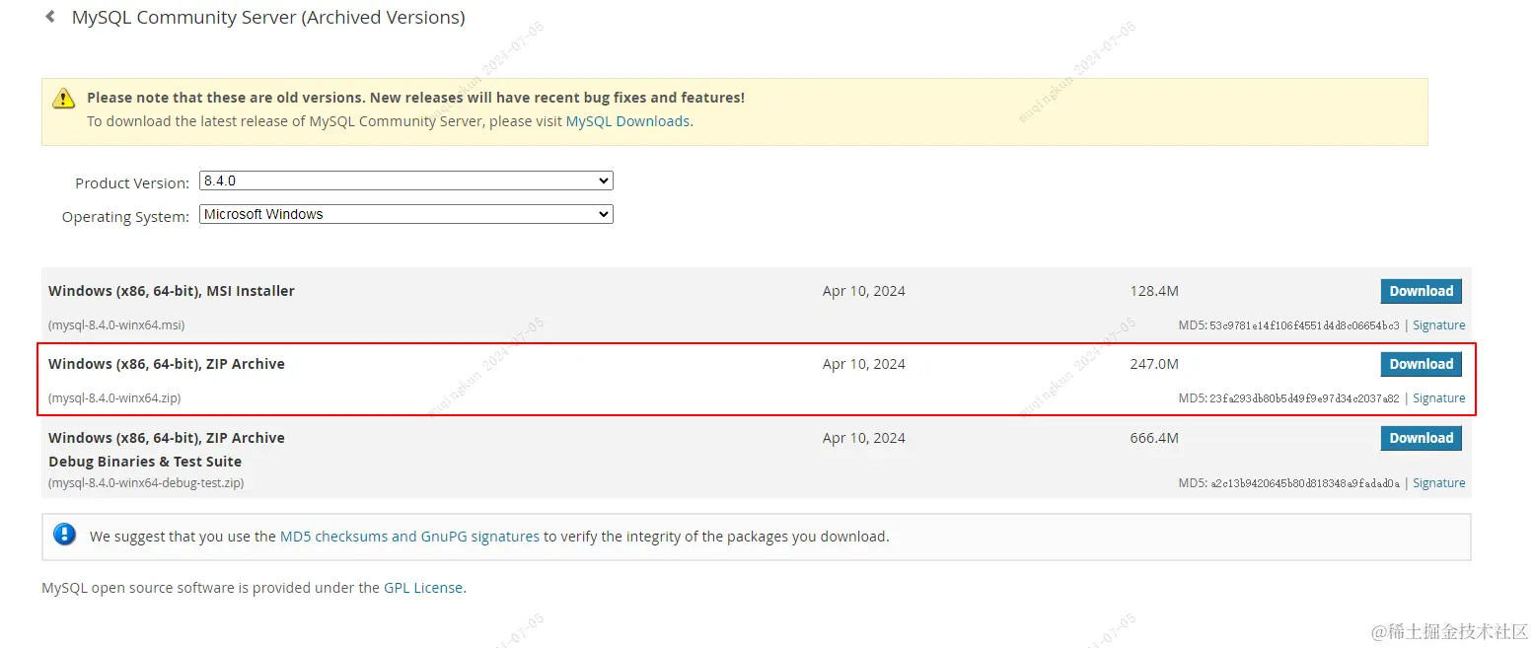Click the MySQL Community Server (Archived Versions) heading
The height and width of the screenshot is (648, 1535).
[x=268, y=18]
